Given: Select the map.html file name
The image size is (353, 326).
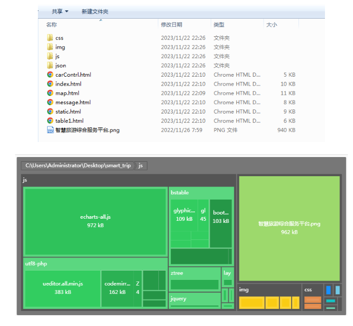Looking at the screenshot, I should [67, 93].
